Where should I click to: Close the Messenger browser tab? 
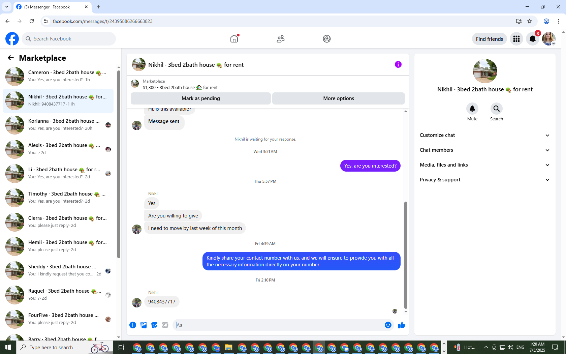click(86, 7)
